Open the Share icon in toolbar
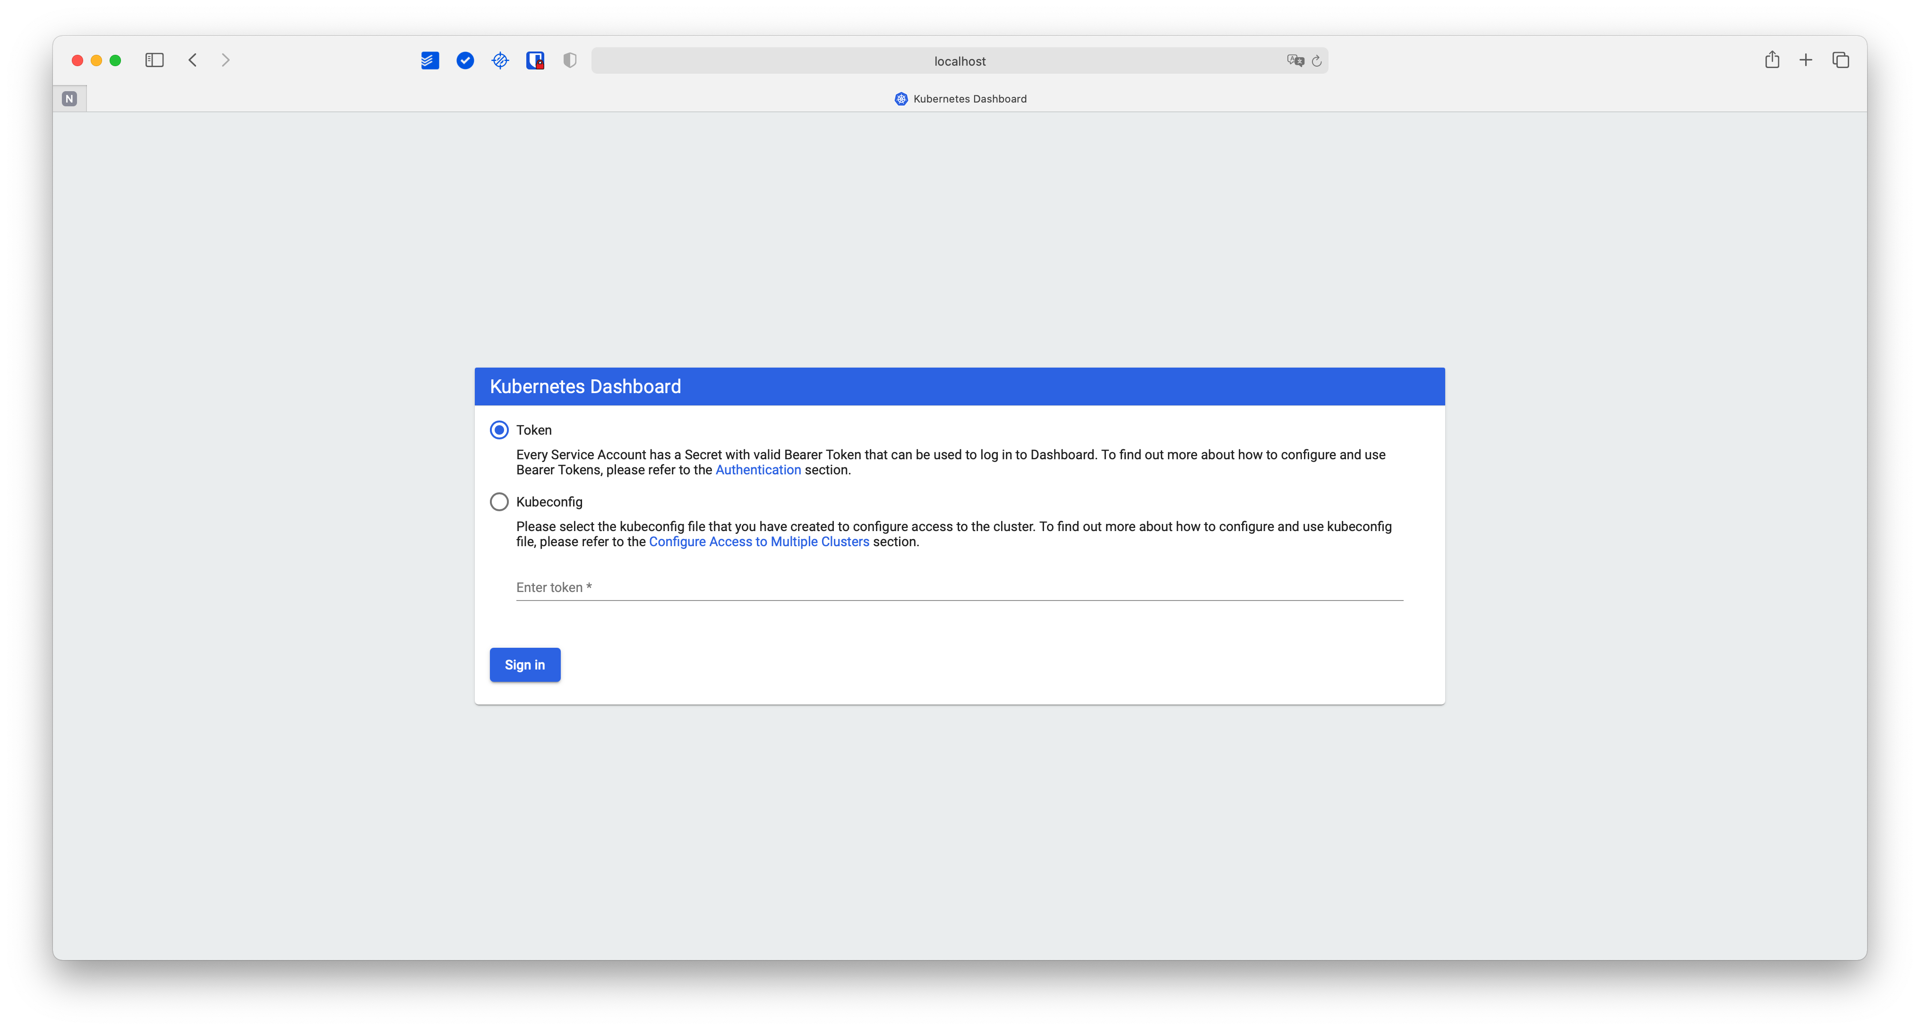The width and height of the screenshot is (1920, 1030). [1773, 60]
